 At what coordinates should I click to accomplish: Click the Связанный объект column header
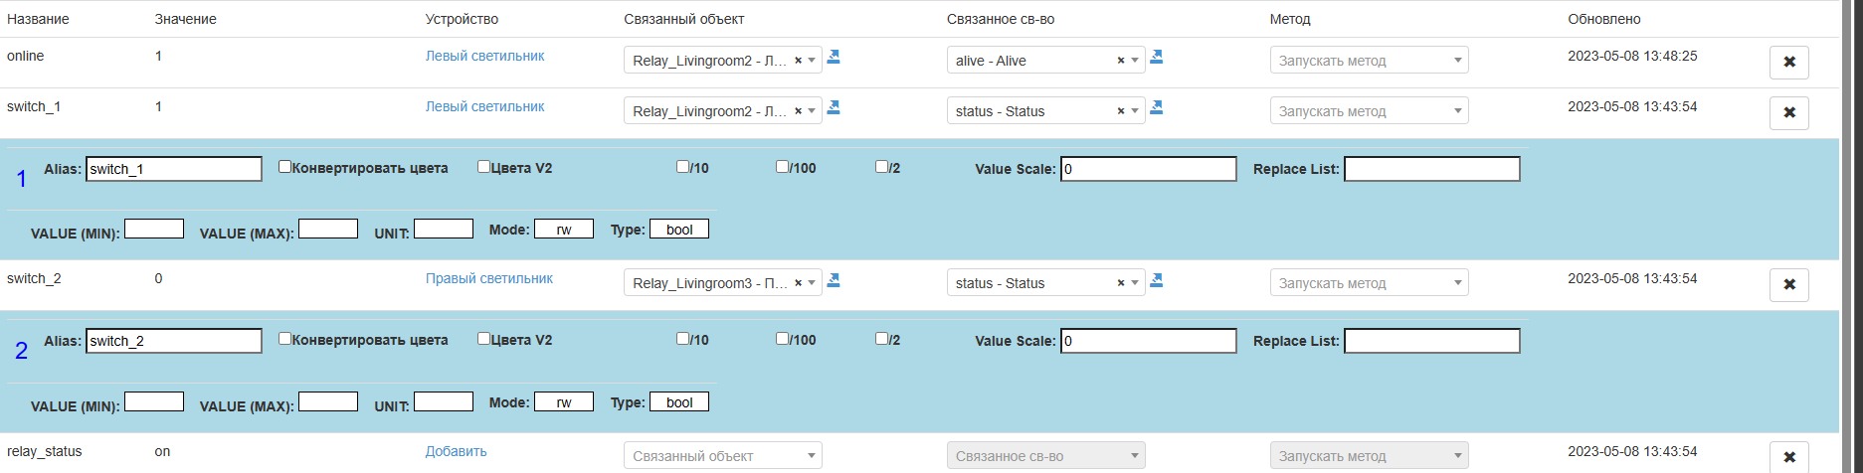683,19
